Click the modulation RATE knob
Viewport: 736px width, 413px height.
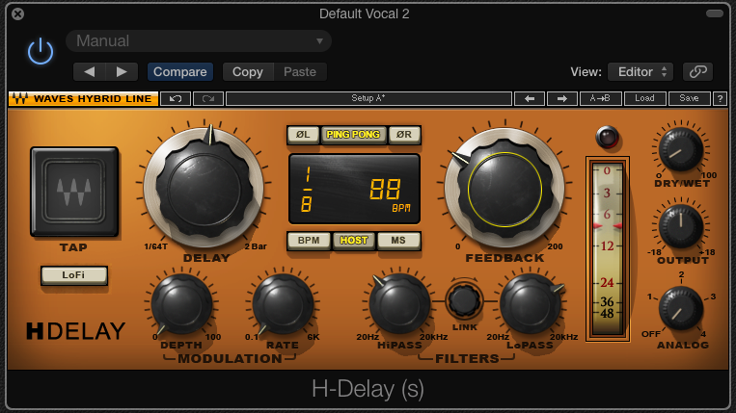283,305
